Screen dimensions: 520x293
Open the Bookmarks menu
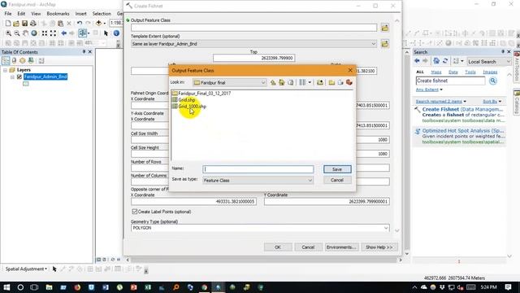[x=58, y=14]
